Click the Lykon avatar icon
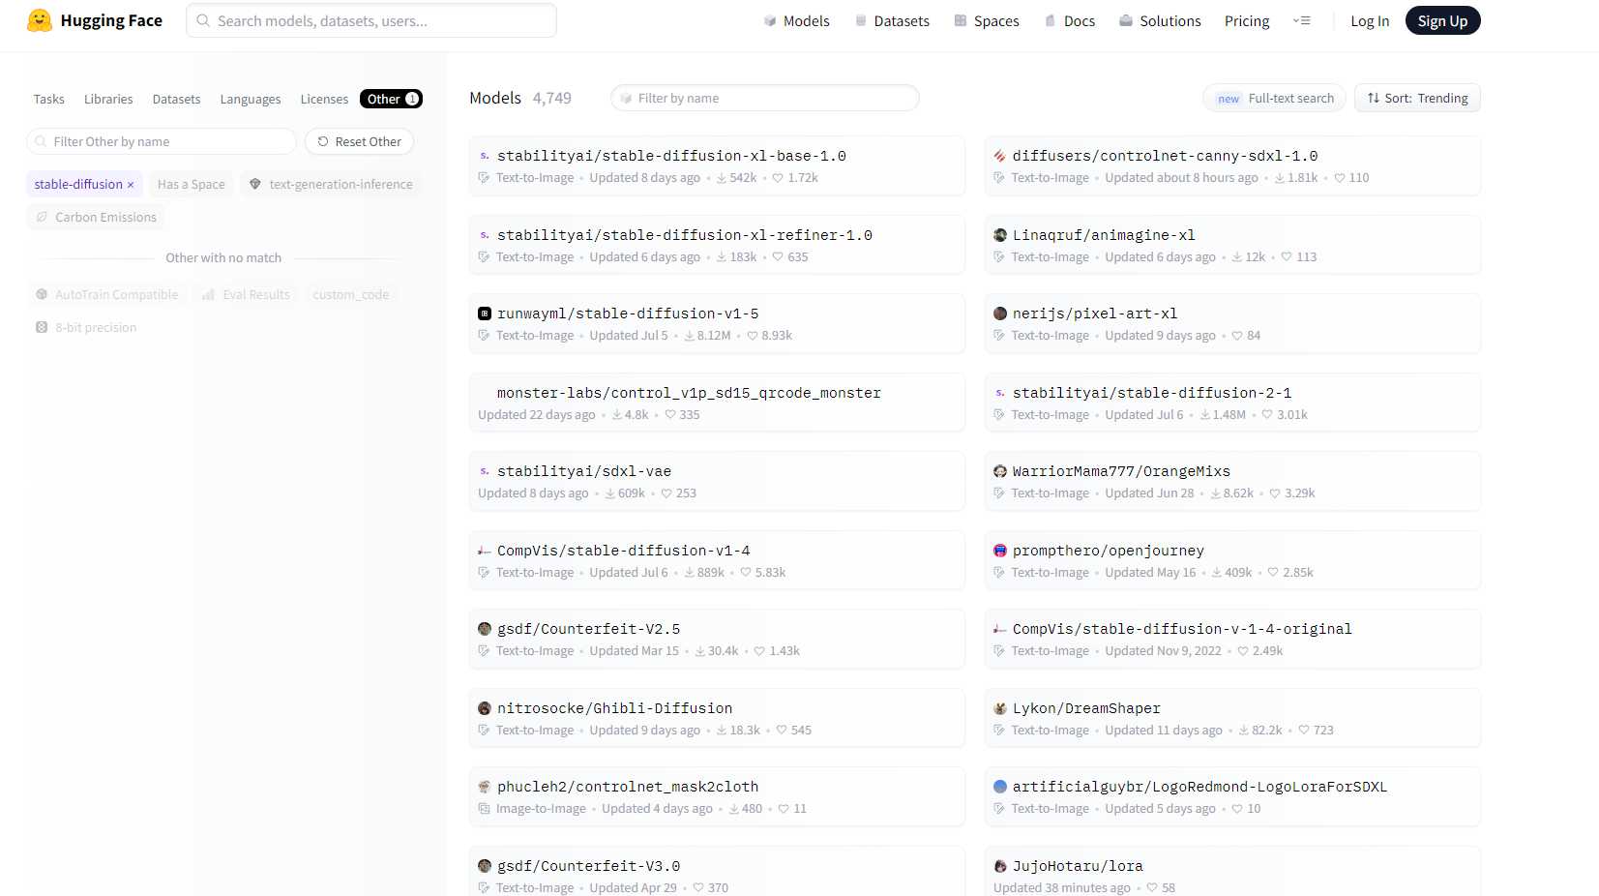 (1000, 708)
